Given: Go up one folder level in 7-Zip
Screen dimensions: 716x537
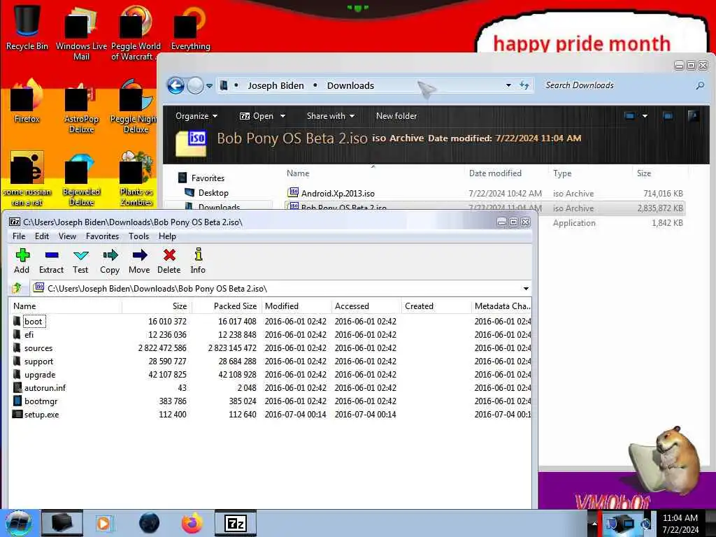Looking at the screenshot, I should (x=17, y=288).
